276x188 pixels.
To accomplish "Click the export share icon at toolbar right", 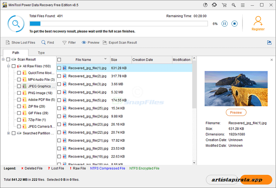I will (269, 43).
